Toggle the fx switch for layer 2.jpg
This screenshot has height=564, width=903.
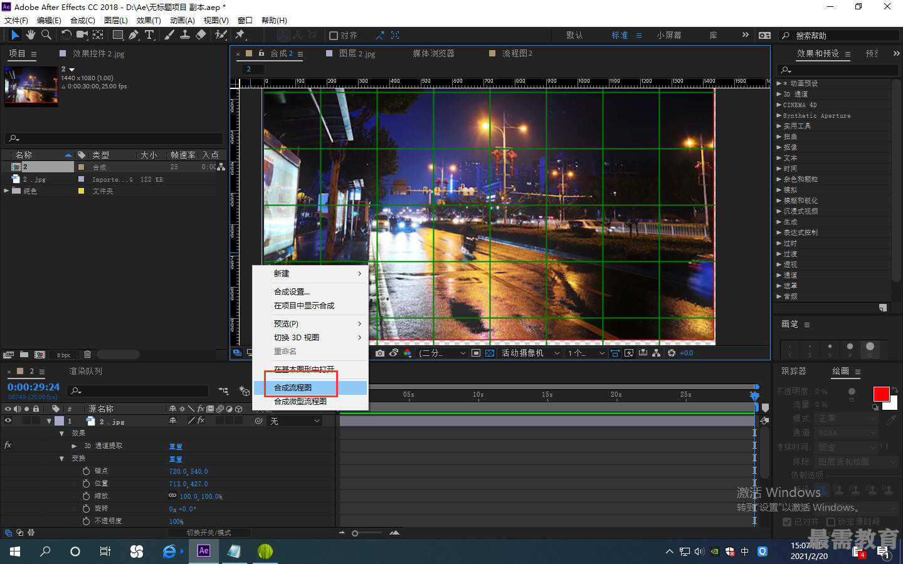(201, 421)
